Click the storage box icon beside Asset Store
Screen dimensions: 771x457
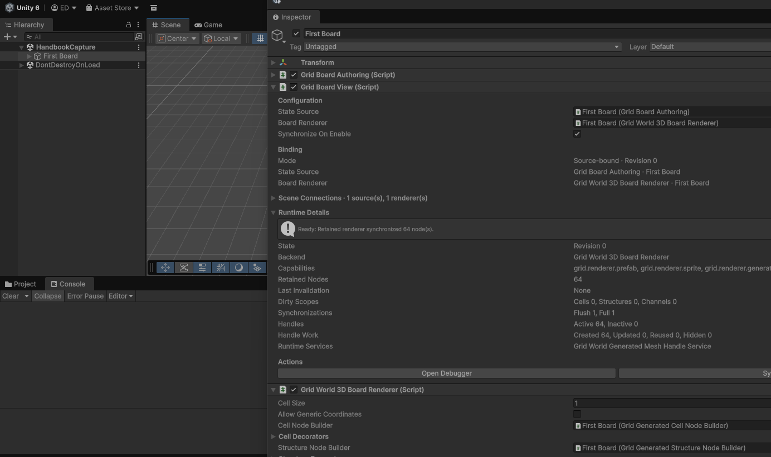pyautogui.click(x=154, y=8)
